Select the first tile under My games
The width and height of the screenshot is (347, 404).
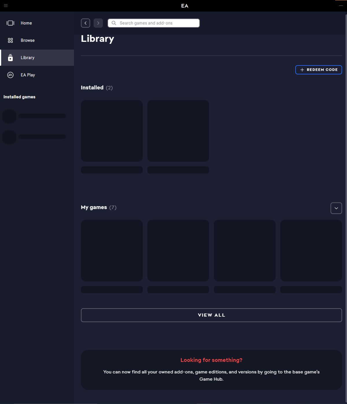coord(112,251)
